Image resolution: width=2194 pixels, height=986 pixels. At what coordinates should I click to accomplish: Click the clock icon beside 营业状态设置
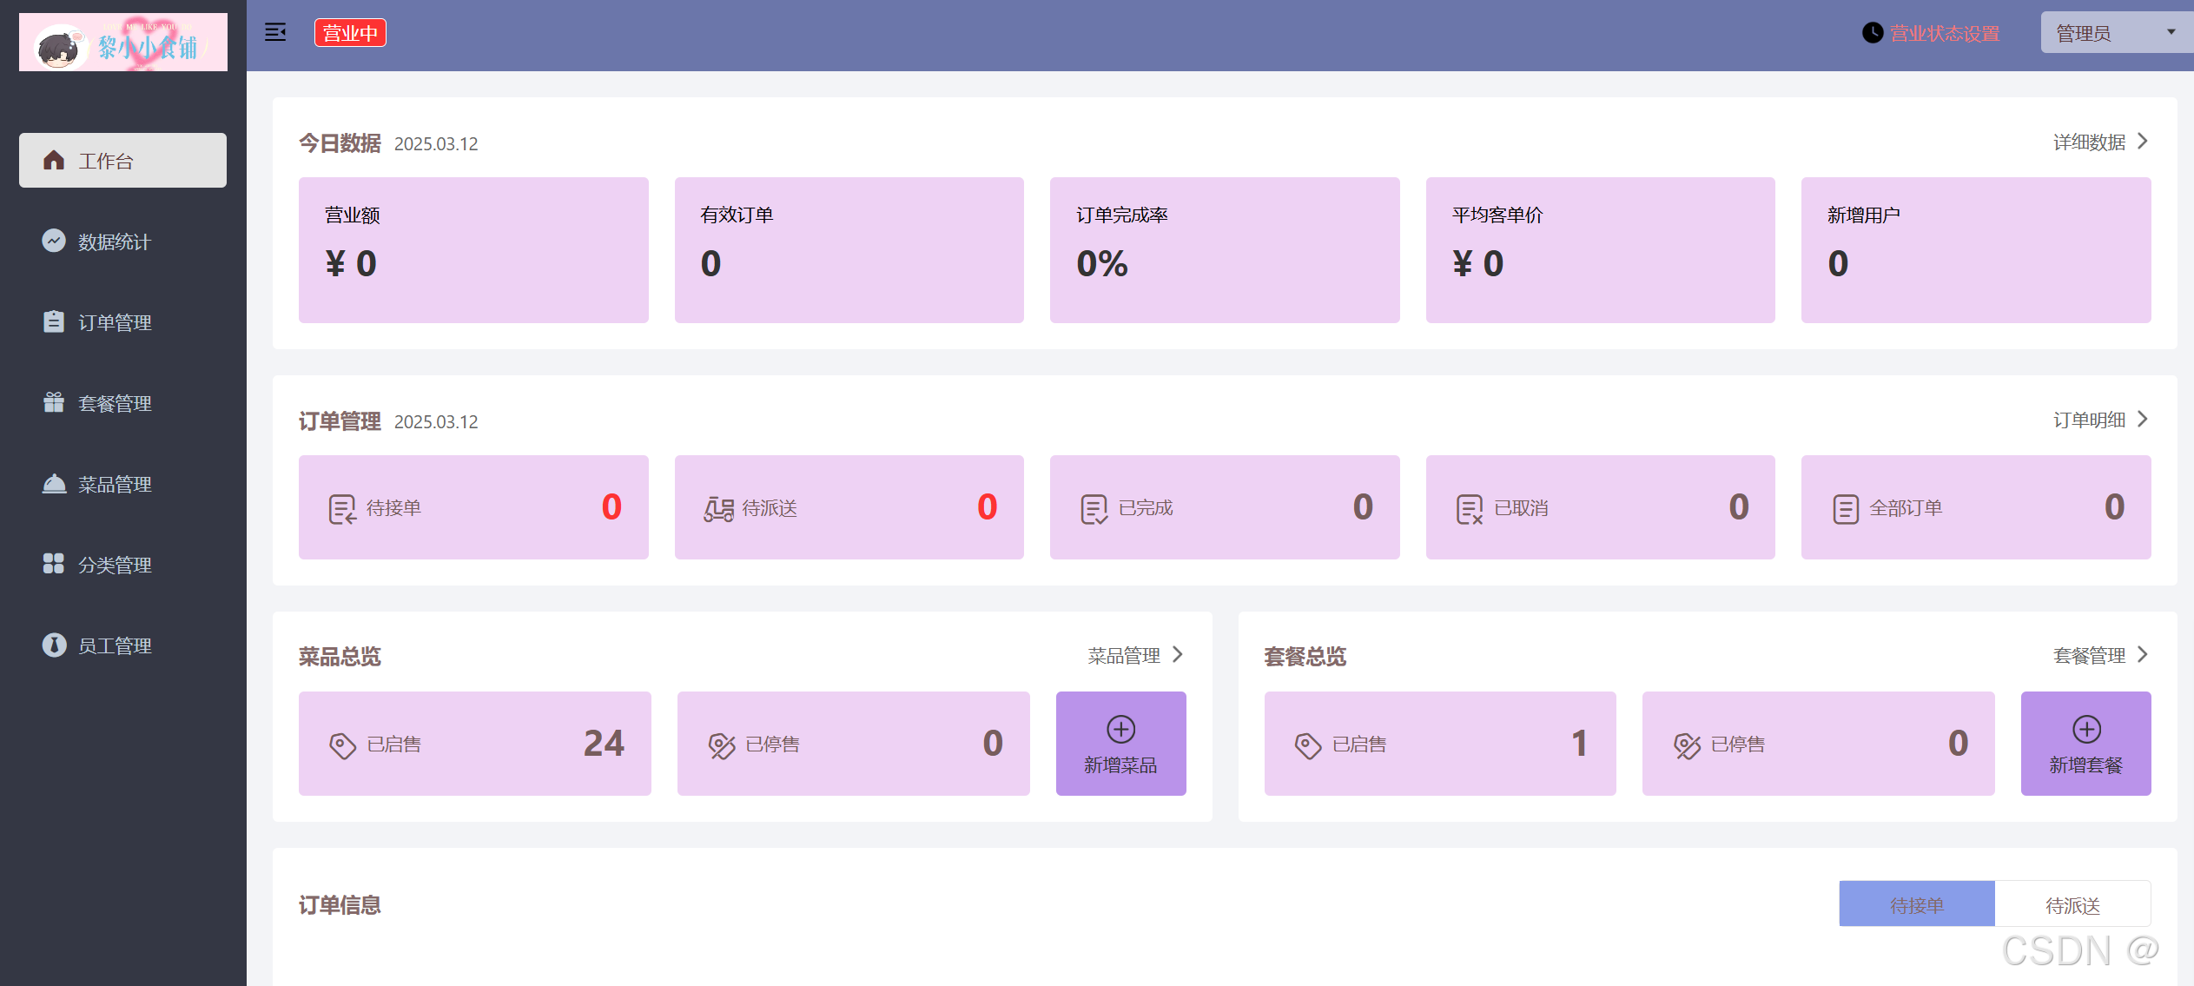[x=1873, y=33]
